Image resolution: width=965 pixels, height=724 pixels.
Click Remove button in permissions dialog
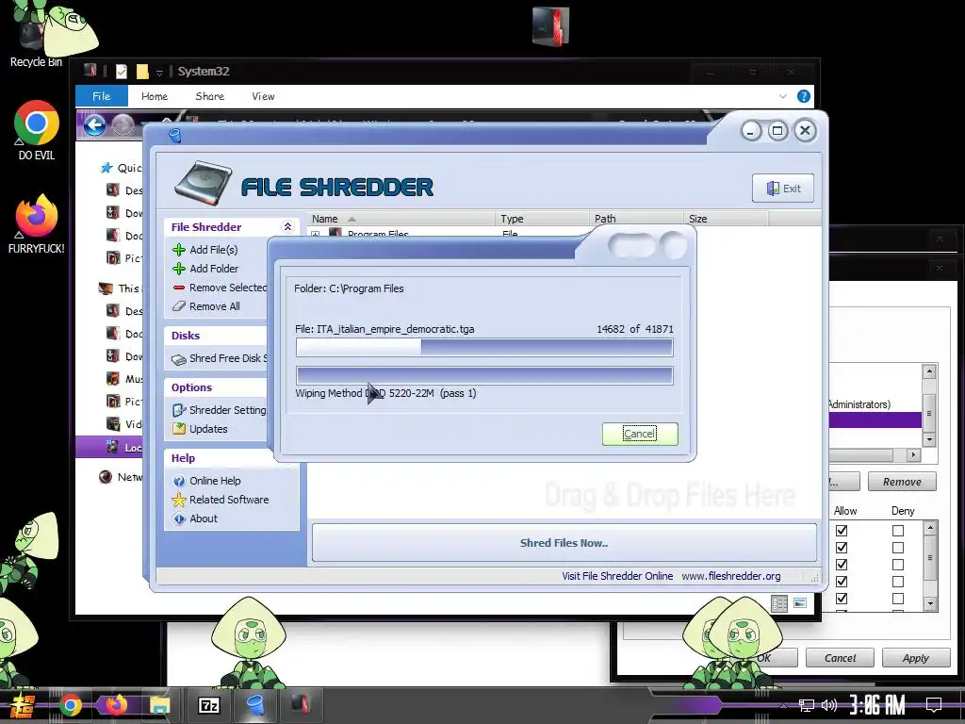[902, 482]
